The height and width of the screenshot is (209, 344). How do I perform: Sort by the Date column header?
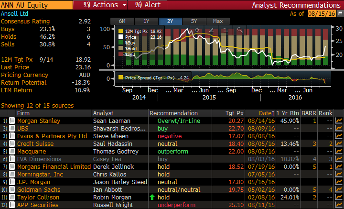point(260,113)
